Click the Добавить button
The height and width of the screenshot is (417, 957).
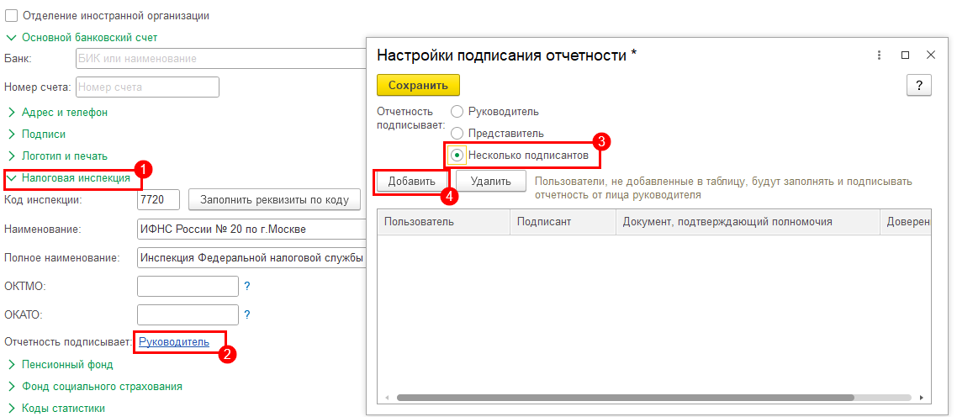411,181
